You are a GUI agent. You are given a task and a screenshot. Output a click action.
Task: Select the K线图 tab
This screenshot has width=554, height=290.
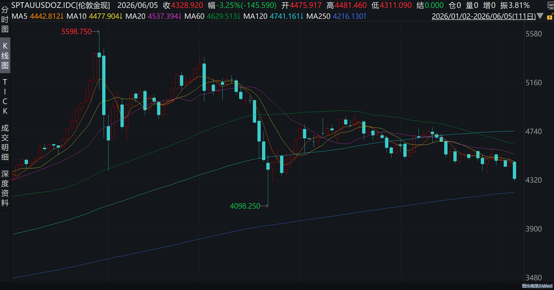click(5, 55)
